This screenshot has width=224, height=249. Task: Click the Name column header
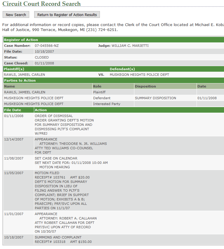point(48,86)
